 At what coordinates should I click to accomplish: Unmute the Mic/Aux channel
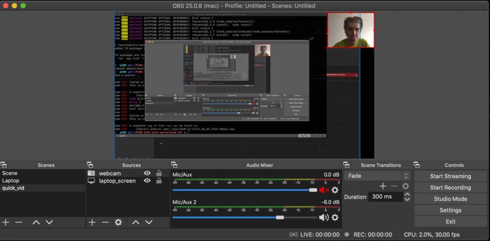tap(324, 190)
